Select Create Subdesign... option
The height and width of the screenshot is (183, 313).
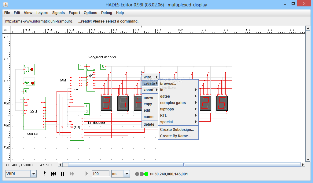pyautogui.click(x=178, y=129)
